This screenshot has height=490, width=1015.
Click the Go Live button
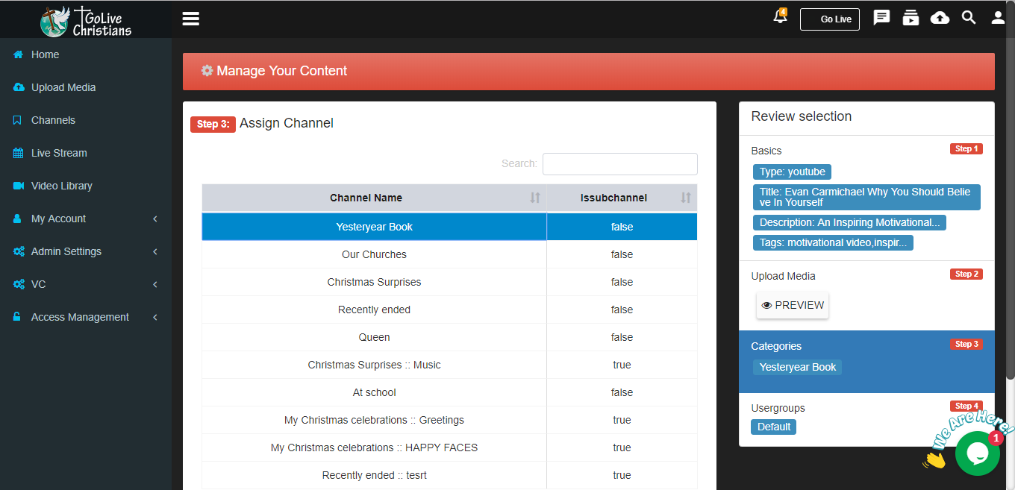(830, 19)
